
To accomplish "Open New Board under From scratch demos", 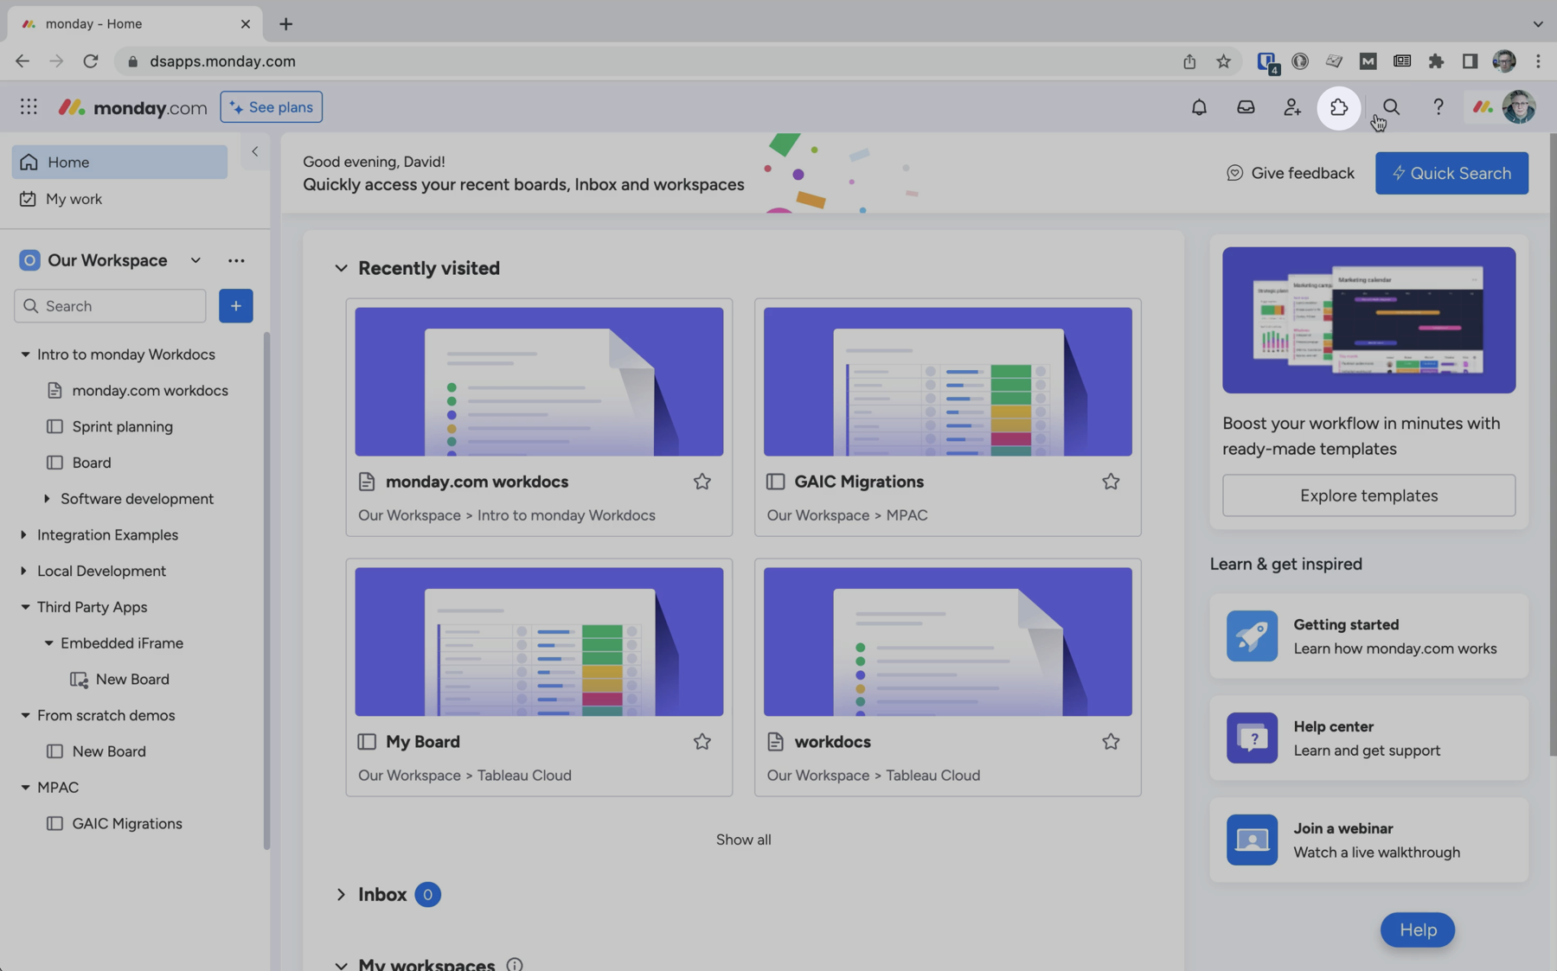I will pos(109,752).
